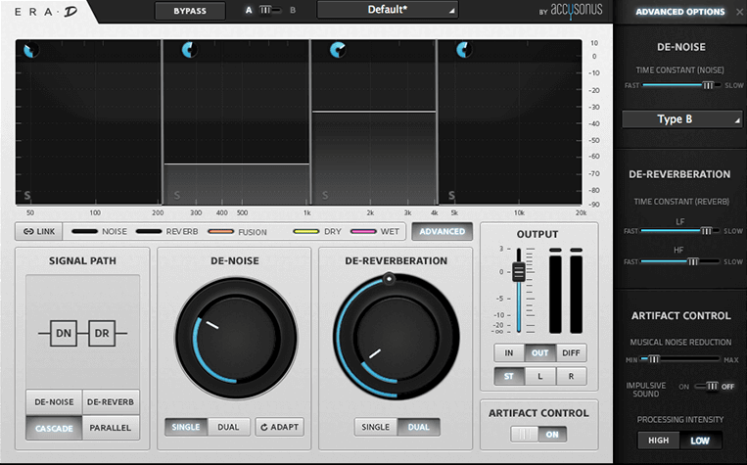Image resolution: width=747 pixels, height=465 pixels.
Task: Click the right output clip indicator
Action: tap(576, 251)
